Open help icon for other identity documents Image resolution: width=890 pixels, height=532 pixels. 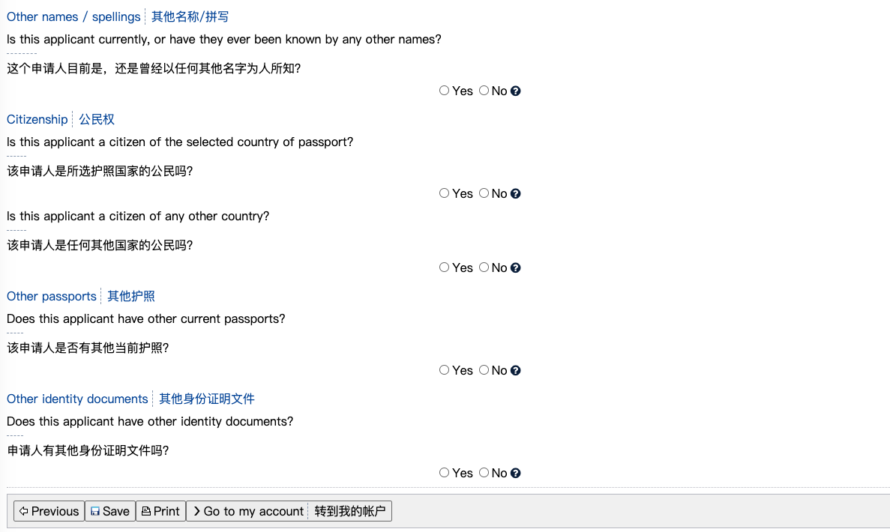click(515, 473)
